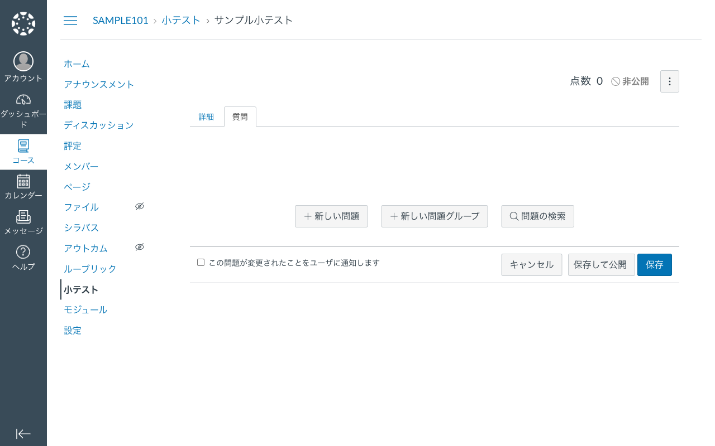Image resolution: width=715 pixels, height=446 pixels.
Task: Toggle the hidden-eye icon next to ファイル
Action: point(139,206)
